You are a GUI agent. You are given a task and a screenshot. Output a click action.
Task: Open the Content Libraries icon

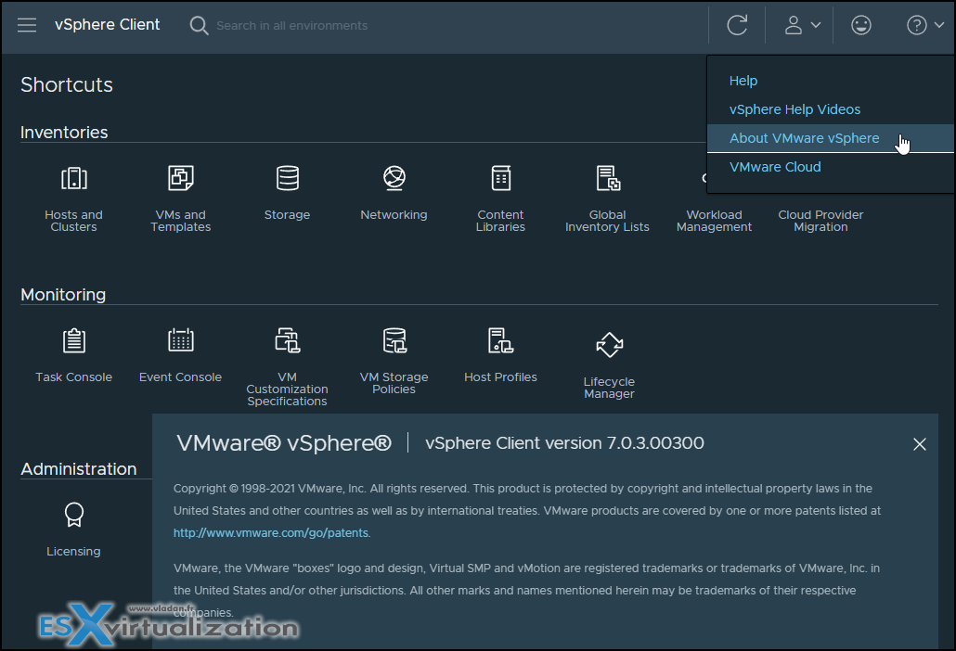pyautogui.click(x=500, y=178)
